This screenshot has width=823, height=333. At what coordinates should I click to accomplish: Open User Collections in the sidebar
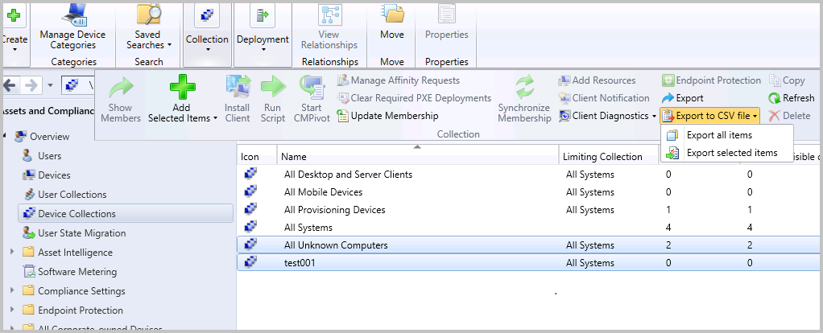click(x=72, y=195)
